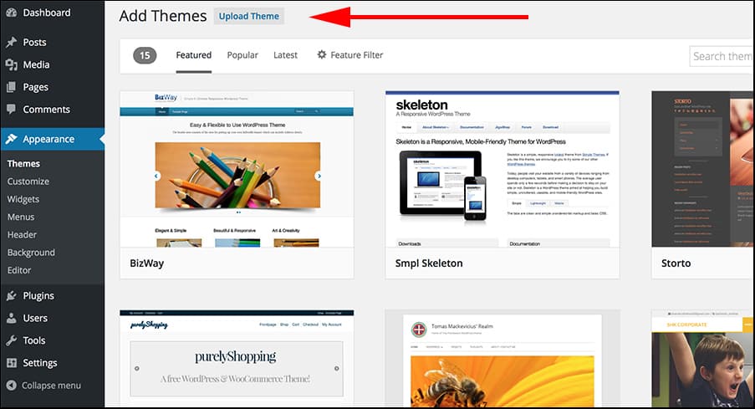Open Customize under Appearance
The height and width of the screenshot is (409, 755).
[x=28, y=181]
